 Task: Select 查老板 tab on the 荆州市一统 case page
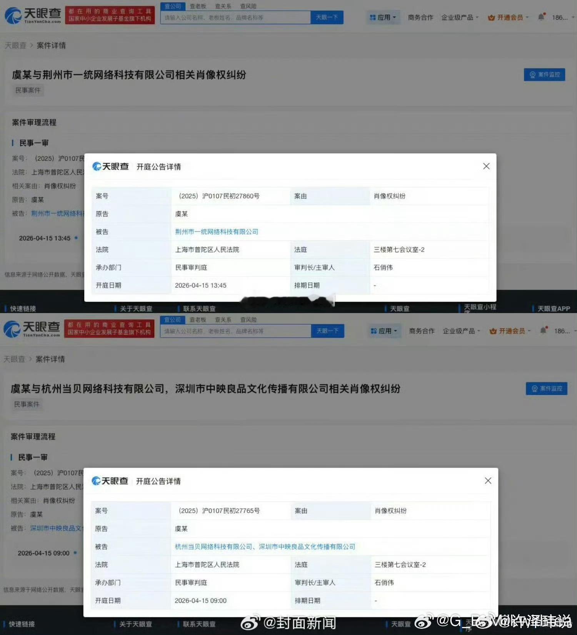click(198, 6)
